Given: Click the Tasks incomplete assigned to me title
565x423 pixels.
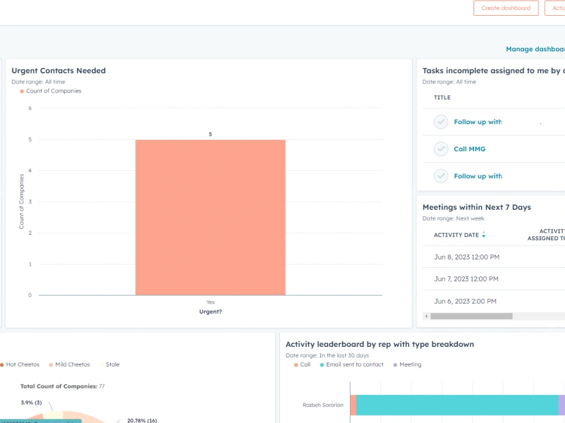Looking at the screenshot, I should click(x=494, y=70).
